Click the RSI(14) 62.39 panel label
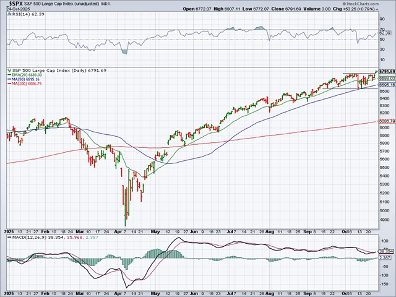 (x=28, y=14)
